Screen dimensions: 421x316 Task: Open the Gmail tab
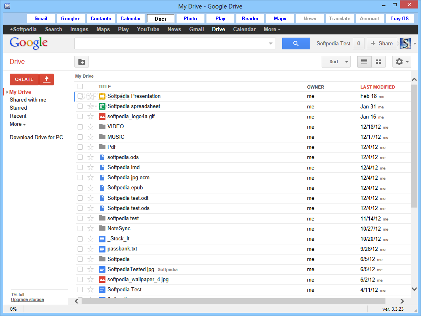tap(41, 19)
